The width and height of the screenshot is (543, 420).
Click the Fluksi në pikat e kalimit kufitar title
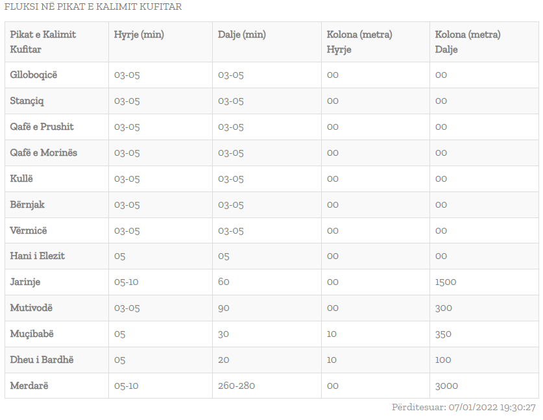tap(93, 6)
